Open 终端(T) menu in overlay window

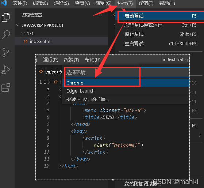pyautogui.click(x=72, y=60)
